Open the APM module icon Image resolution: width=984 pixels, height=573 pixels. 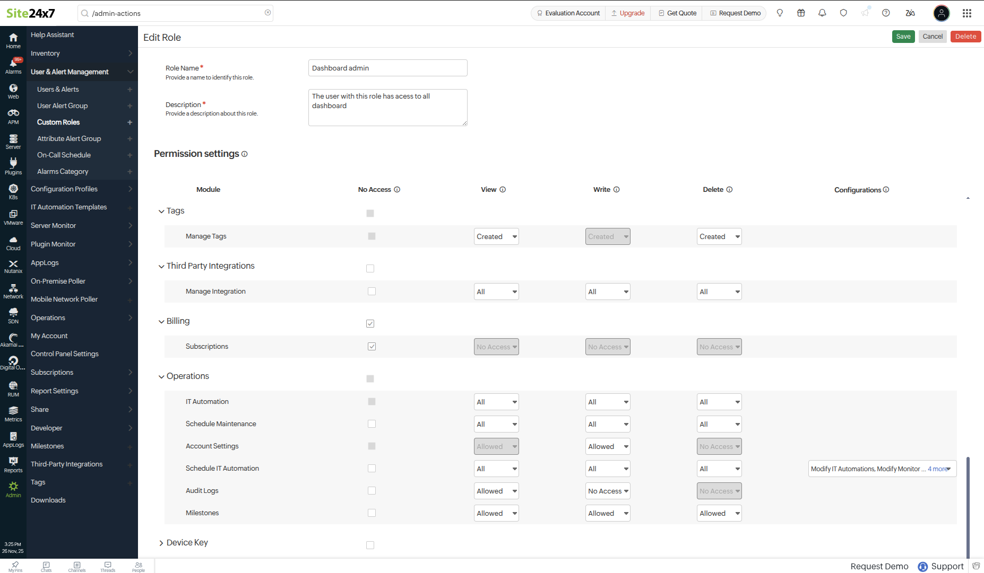[13, 116]
